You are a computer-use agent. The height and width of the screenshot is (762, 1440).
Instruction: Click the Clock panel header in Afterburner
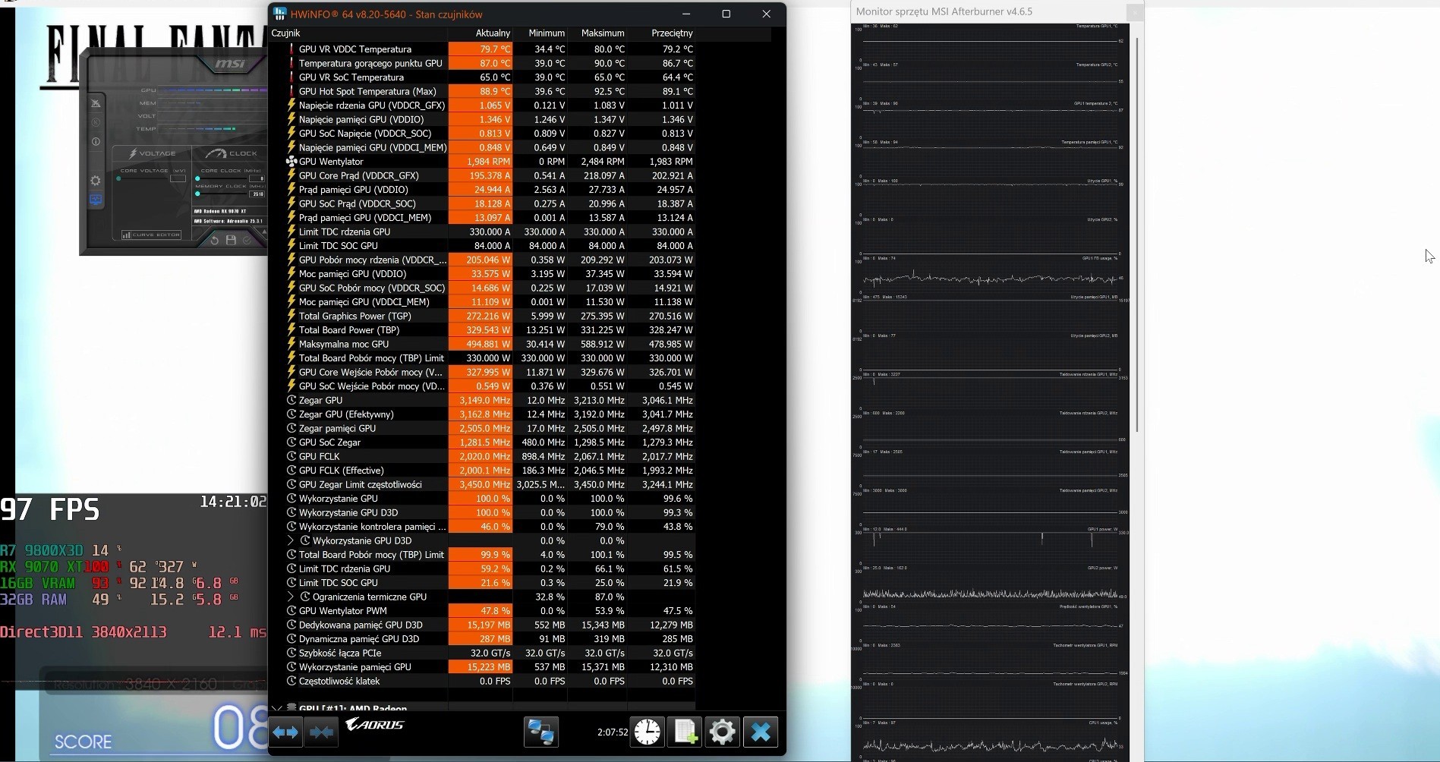pos(231,153)
